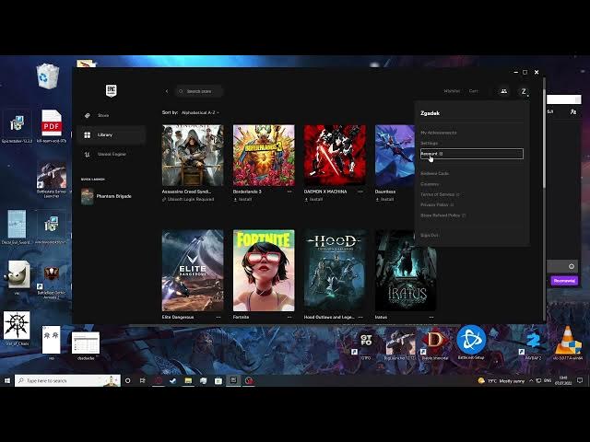Screen dimensions: 590x442
Task: Open Wishlist link in top bar
Action: 452,91
